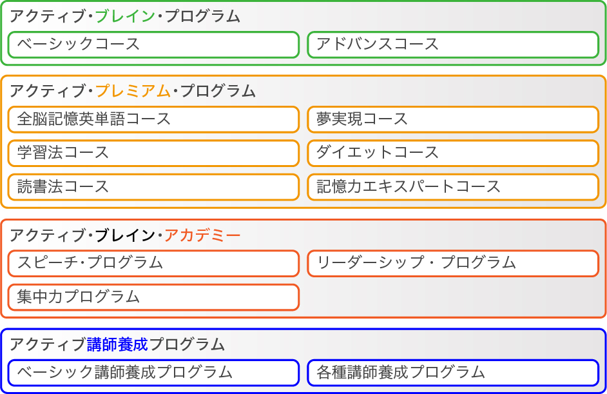Open ベーシック講師養成プログラム
607x394 pixels.
[x=154, y=373]
